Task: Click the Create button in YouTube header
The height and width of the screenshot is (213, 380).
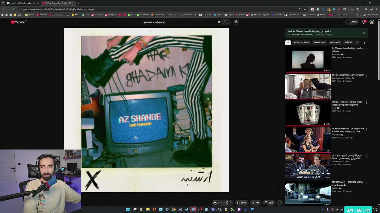Action: [x=352, y=22]
